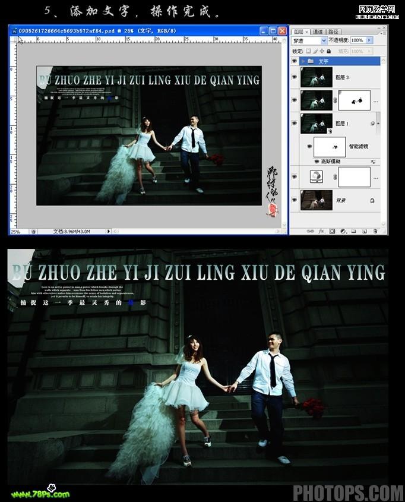
Task: Add a layer mask using the bottom icon
Action: (333, 231)
